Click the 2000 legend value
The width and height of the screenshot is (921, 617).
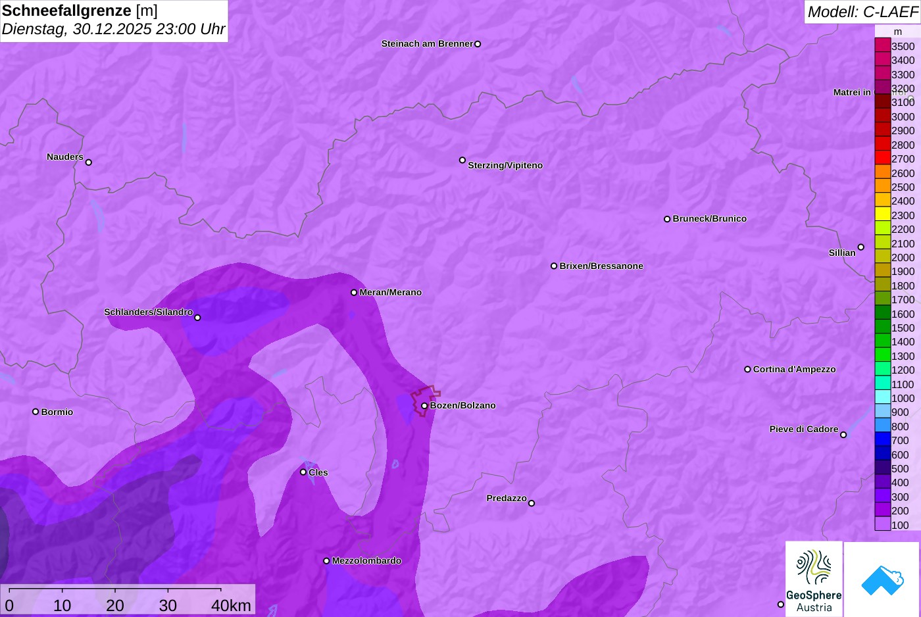(x=903, y=257)
